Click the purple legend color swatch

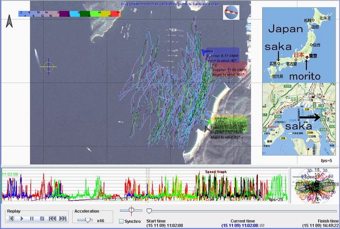tap(65, 14)
